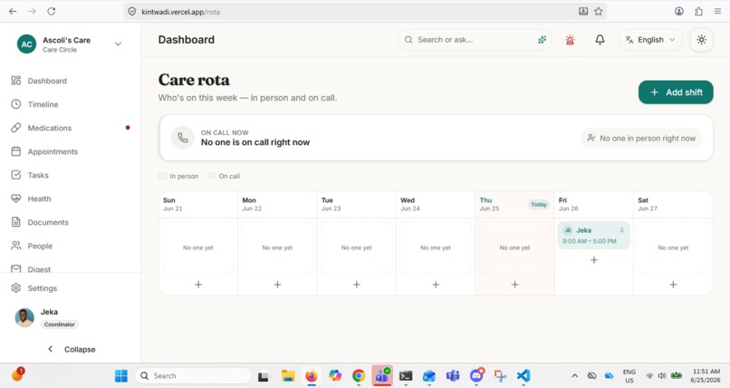
Task: Click the On call legend swatch
Action: pyautogui.click(x=211, y=176)
